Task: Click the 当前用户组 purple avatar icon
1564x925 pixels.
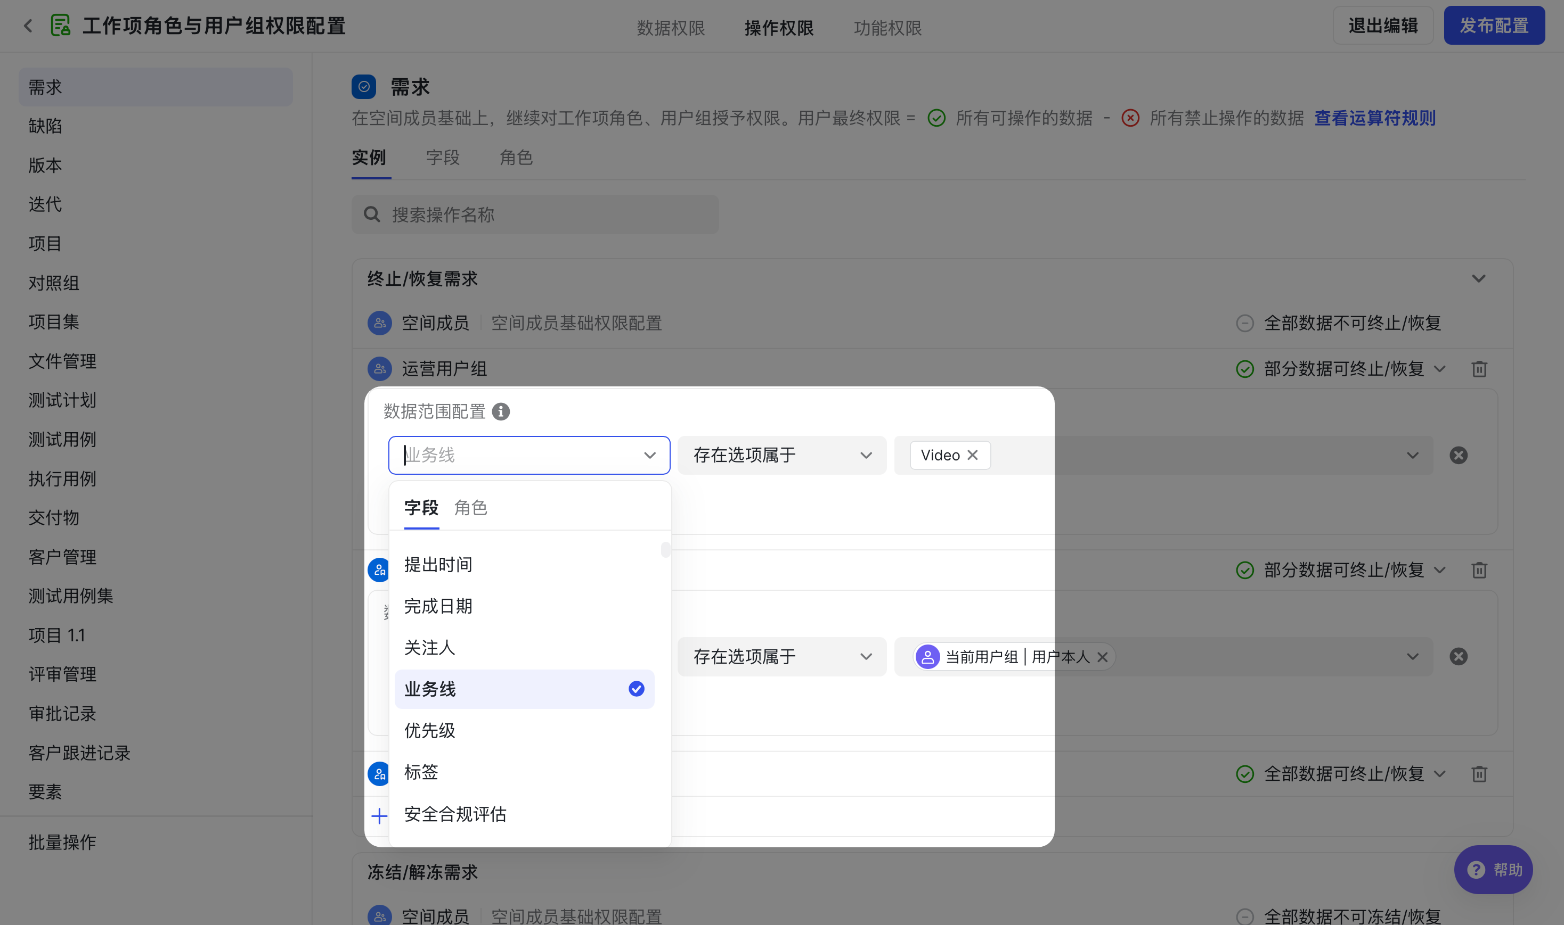Action: [927, 657]
